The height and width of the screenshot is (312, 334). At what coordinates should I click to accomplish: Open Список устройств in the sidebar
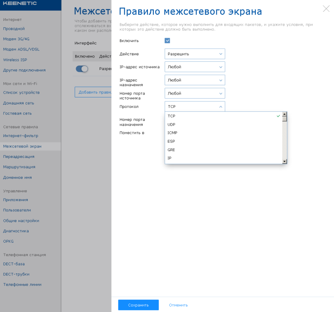[21, 93]
